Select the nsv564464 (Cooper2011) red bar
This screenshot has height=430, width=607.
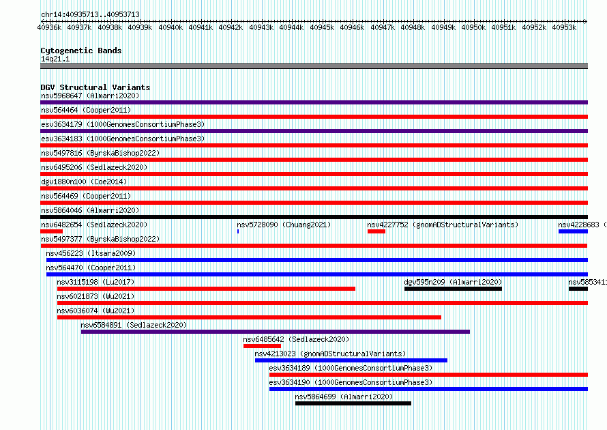pos(314,117)
